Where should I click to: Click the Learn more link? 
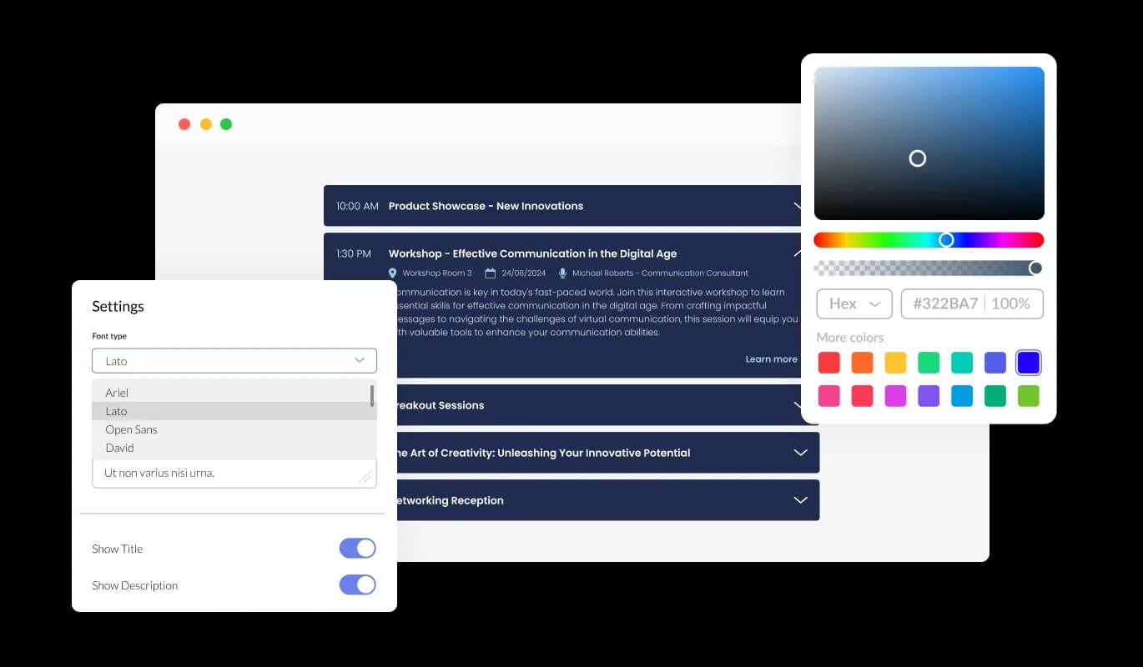771,359
